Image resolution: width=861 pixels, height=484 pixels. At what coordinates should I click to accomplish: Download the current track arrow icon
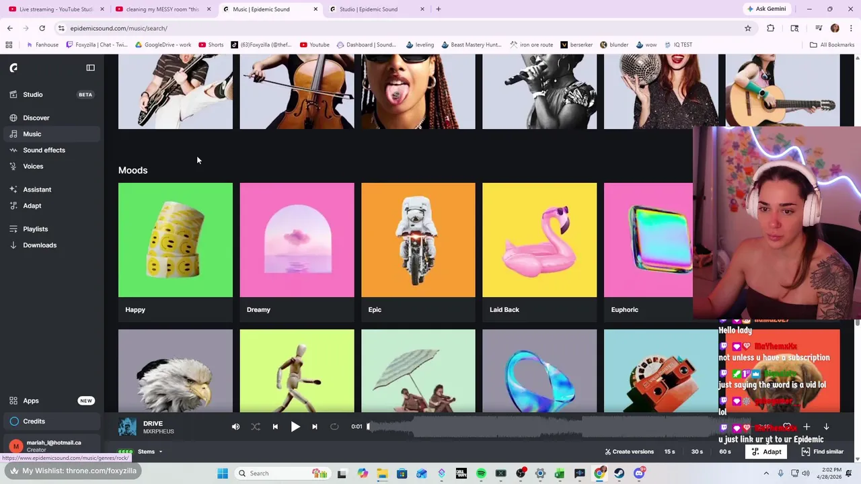click(x=826, y=427)
